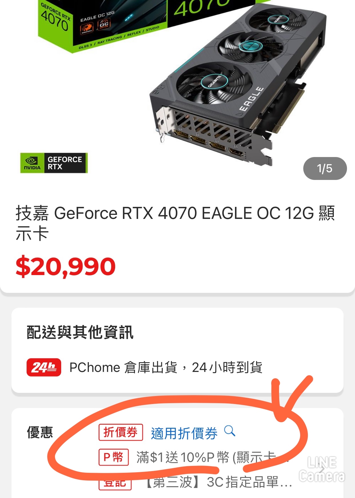Select the 折價券 coupon tag
The height and width of the screenshot is (498, 355).
click(x=121, y=432)
